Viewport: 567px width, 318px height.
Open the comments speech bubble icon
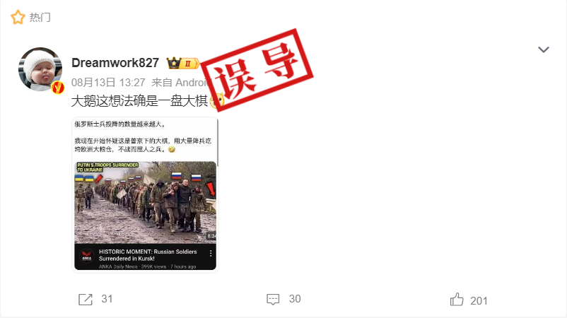tap(273, 300)
